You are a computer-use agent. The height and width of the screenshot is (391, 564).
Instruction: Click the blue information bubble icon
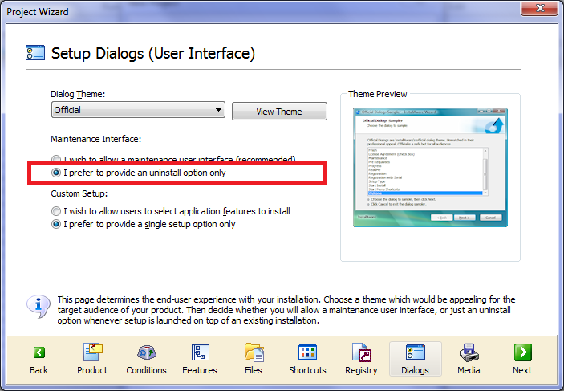39,307
